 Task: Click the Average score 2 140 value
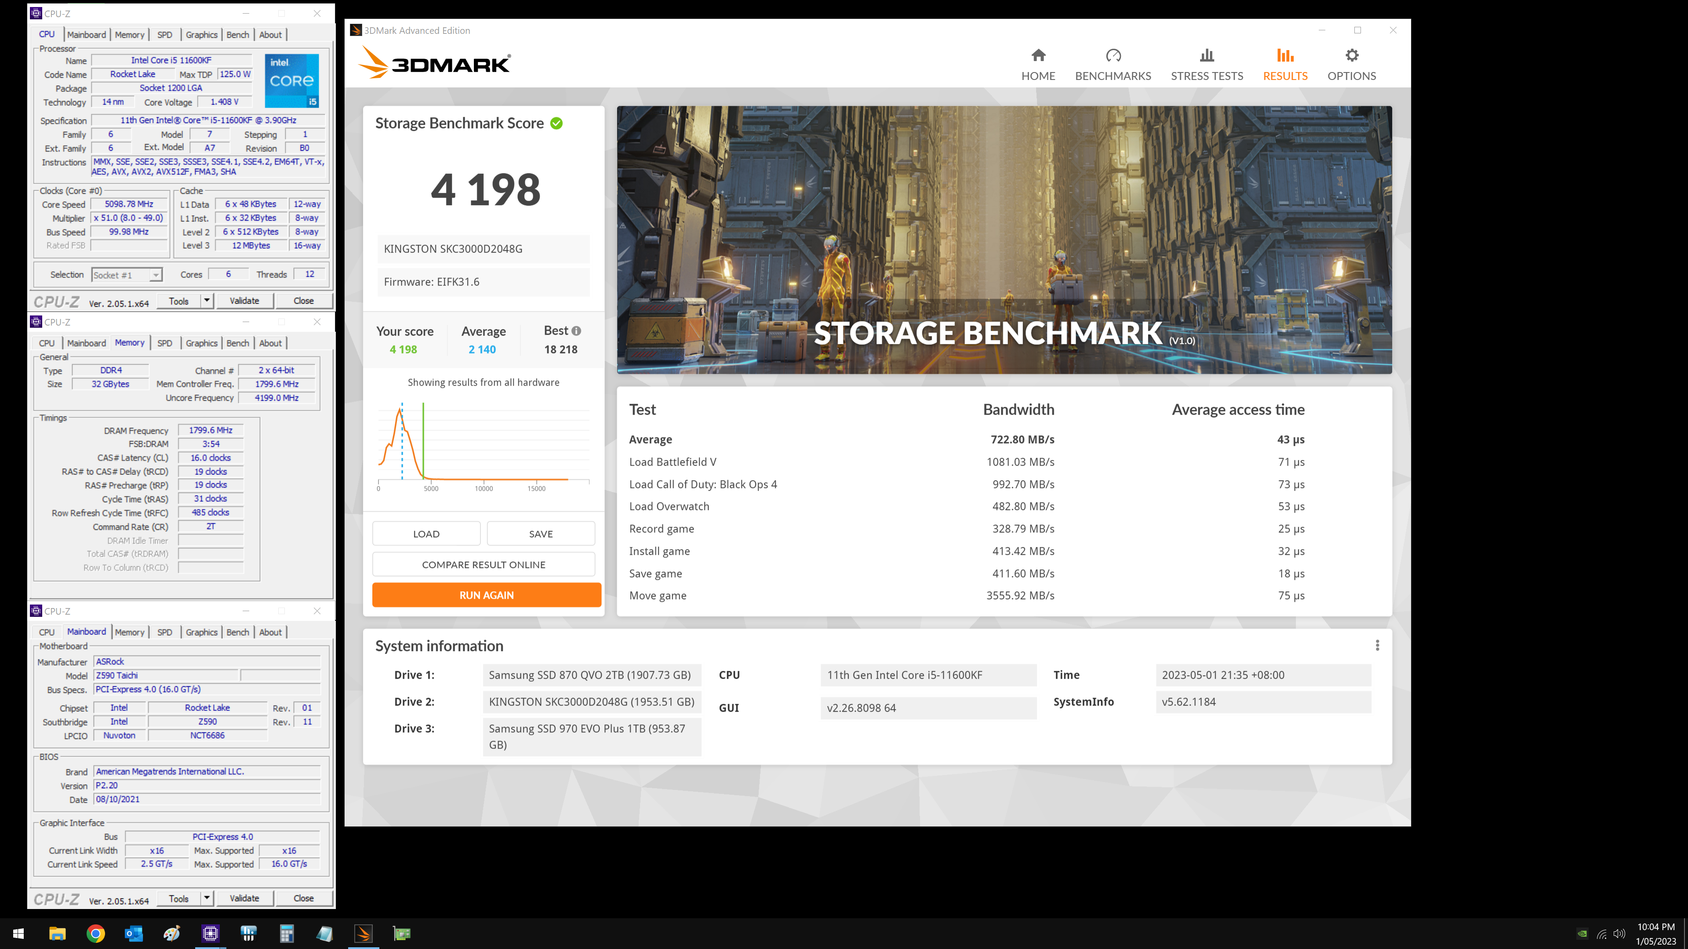pos(482,349)
